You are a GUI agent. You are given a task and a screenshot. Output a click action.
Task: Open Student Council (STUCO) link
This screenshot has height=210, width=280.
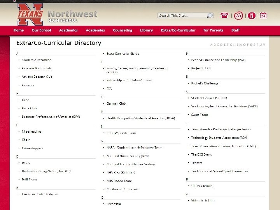tap(209, 98)
